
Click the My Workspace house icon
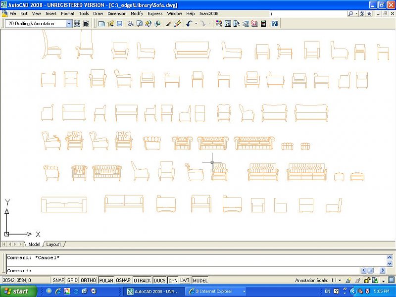click(x=86, y=24)
